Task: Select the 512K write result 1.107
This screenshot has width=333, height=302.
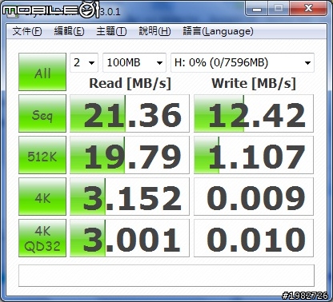Action: (254, 155)
